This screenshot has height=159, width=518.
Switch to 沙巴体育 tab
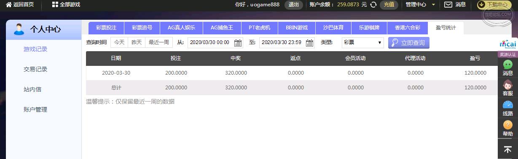coord(333,28)
